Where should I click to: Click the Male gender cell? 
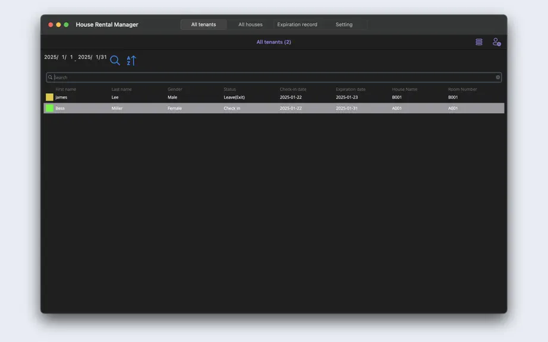[172, 97]
